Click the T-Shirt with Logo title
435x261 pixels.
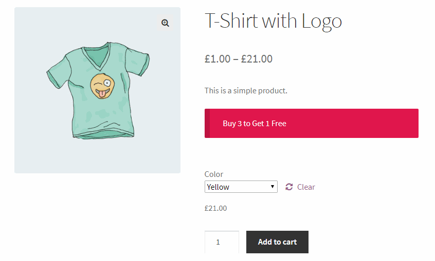(x=273, y=21)
